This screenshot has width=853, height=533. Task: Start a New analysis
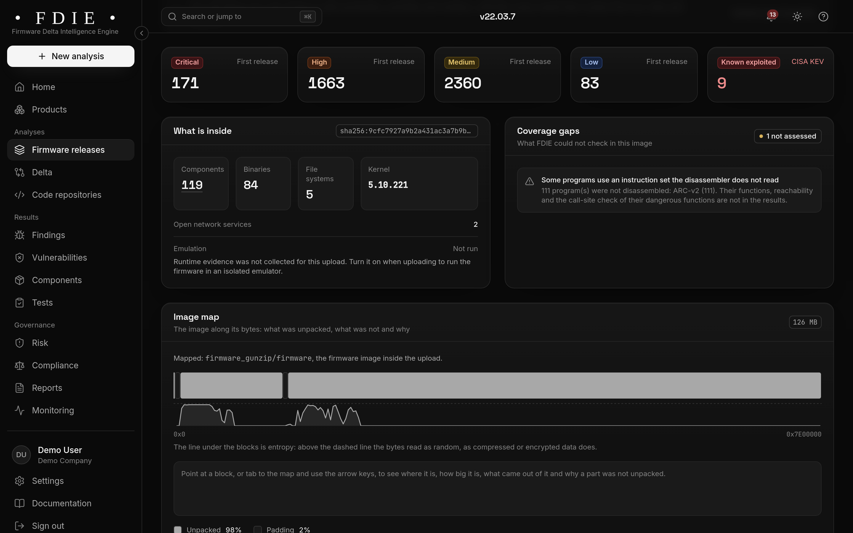tap(70, 56)
